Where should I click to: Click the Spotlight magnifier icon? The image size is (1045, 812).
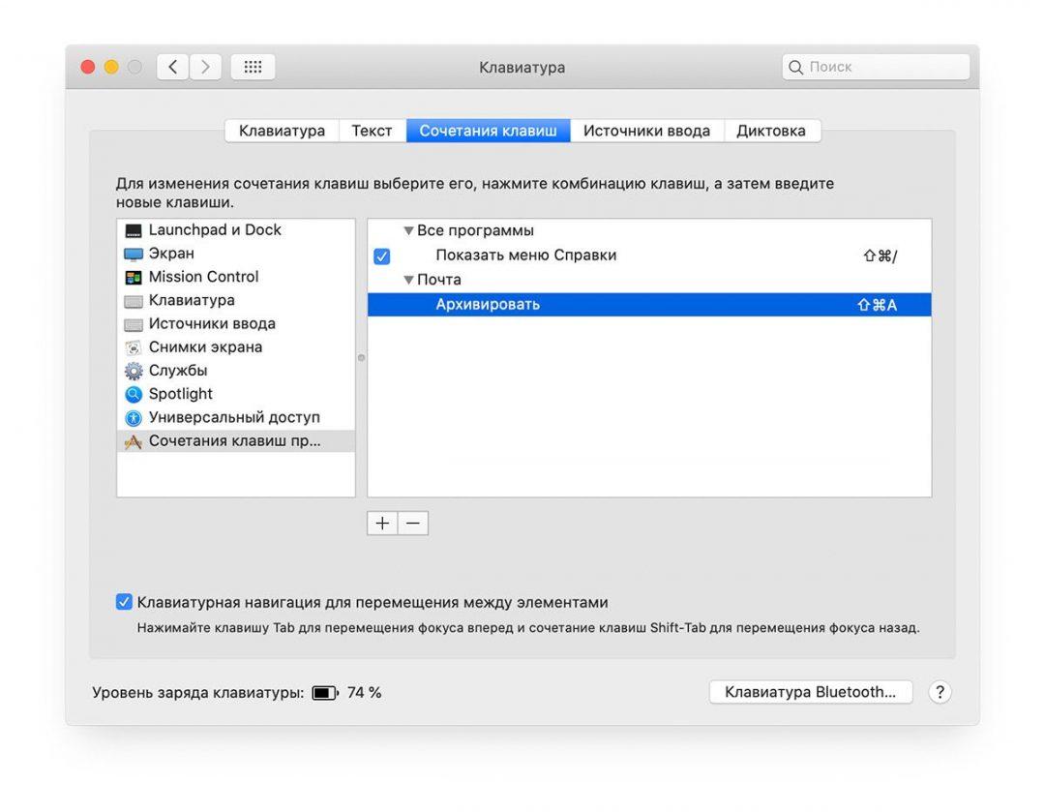(133, 394)
